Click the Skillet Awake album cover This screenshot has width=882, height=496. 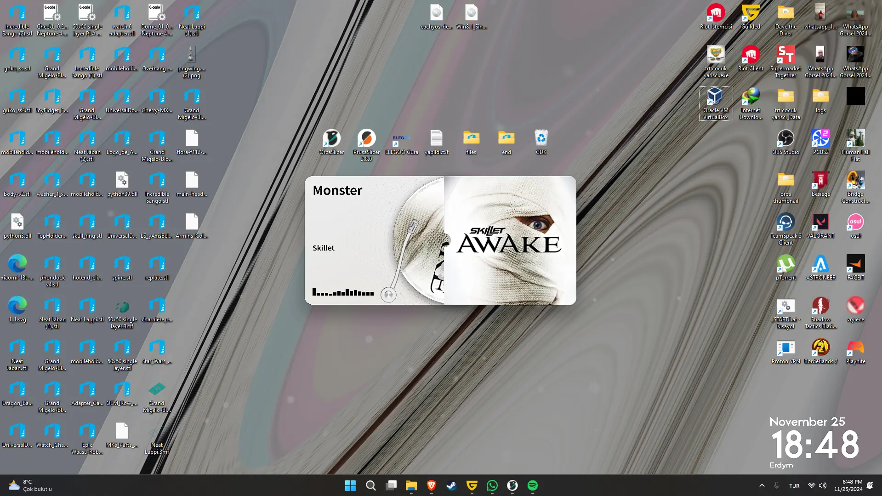coord(510,240)
